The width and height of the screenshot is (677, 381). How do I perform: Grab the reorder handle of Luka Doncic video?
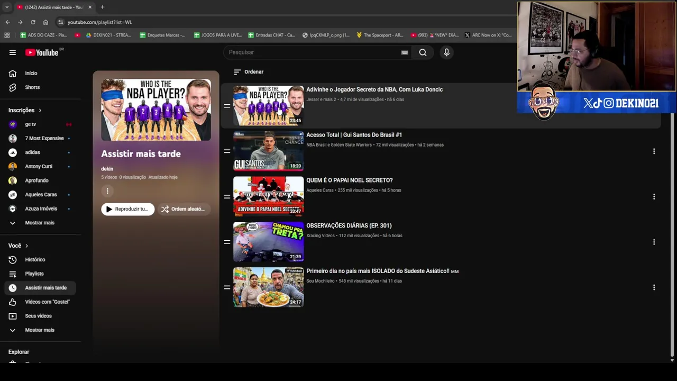227,106
